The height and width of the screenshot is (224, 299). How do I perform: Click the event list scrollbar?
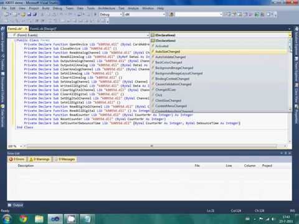pos(290,75)
